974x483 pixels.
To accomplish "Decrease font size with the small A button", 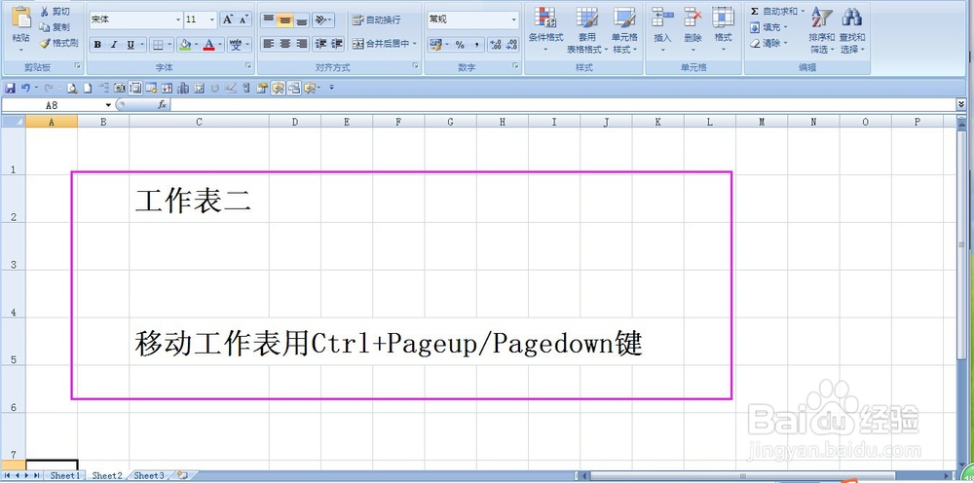I will (244, 19).
